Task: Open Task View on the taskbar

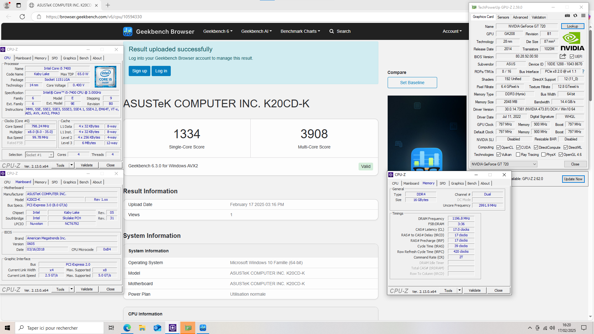Action: [111, 328]
